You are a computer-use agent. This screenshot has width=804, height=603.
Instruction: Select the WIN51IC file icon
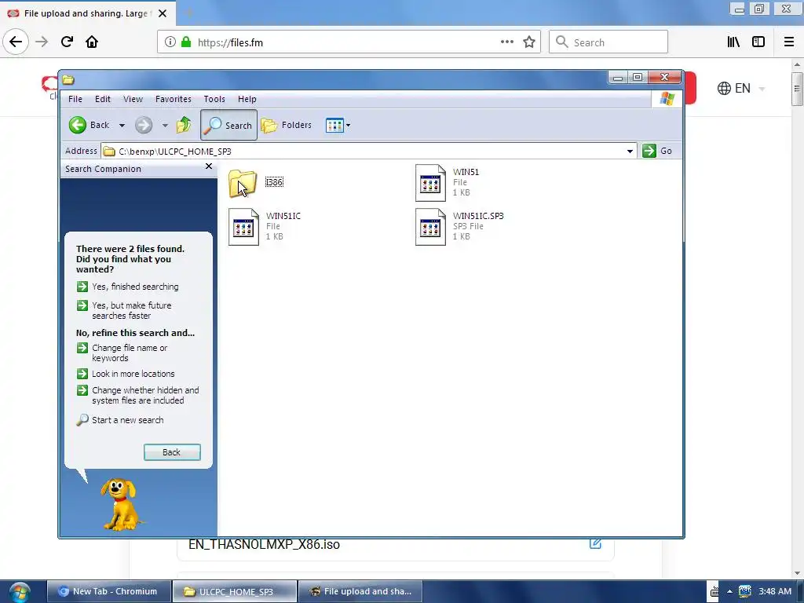[243, 227]
